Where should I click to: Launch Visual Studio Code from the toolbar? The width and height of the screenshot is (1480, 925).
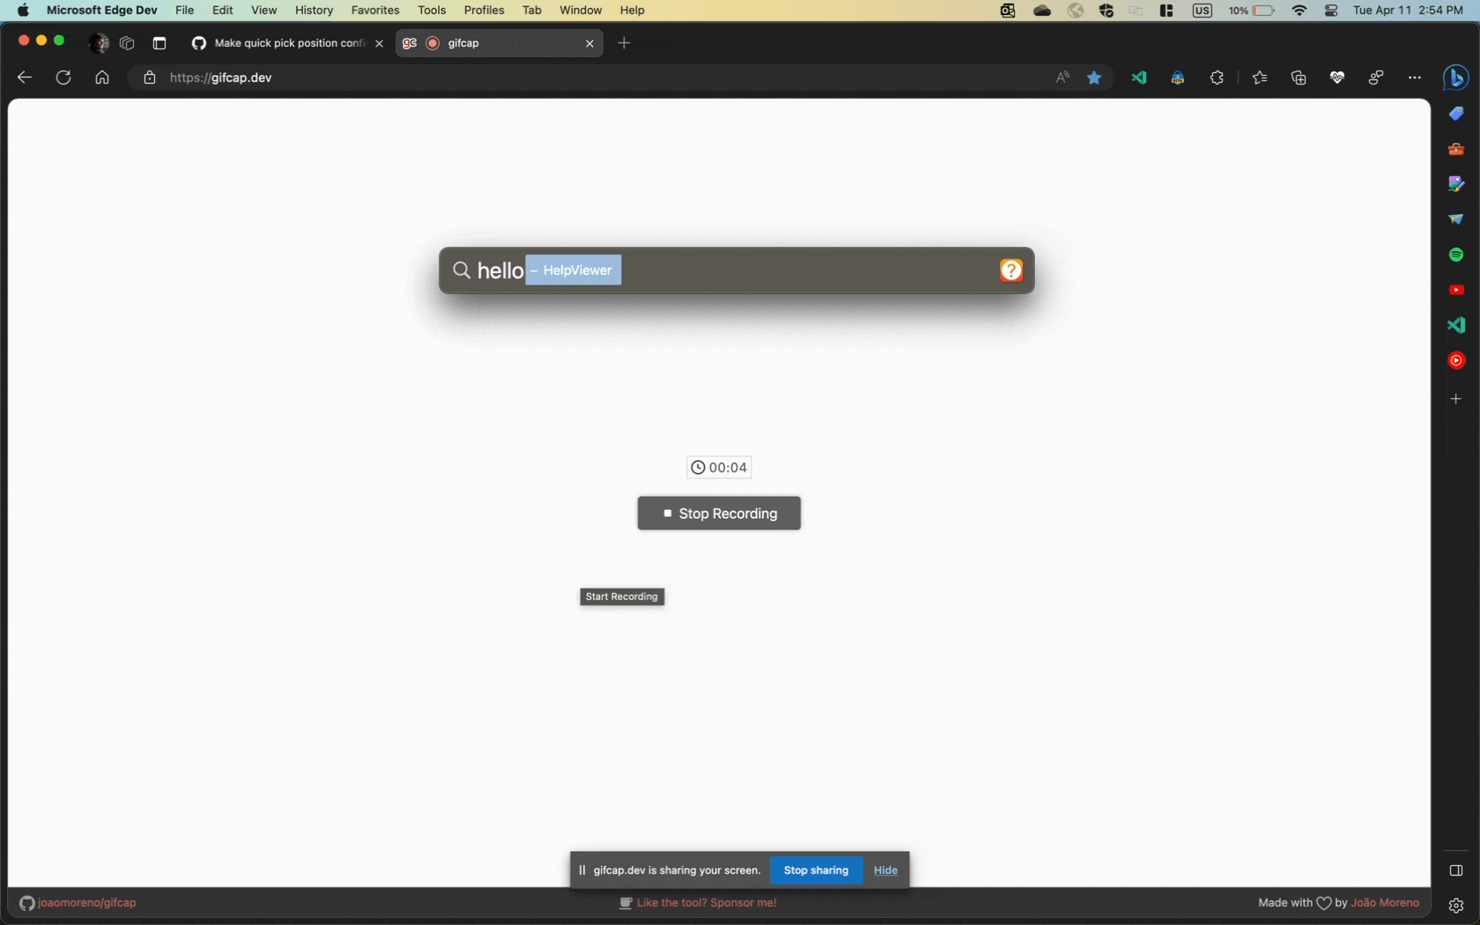[1139, 78]
